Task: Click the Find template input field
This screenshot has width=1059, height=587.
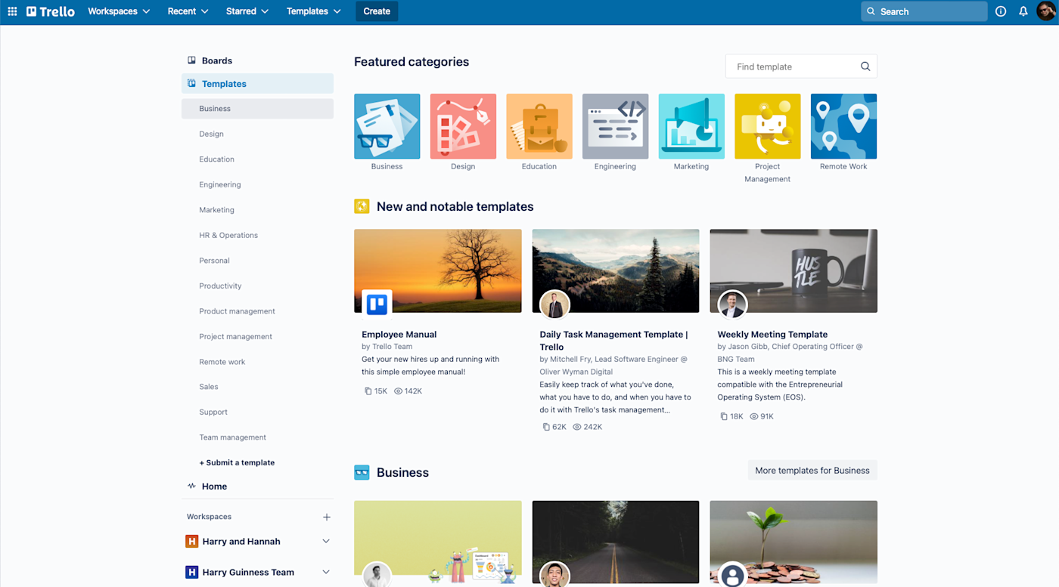Action: 801,66
